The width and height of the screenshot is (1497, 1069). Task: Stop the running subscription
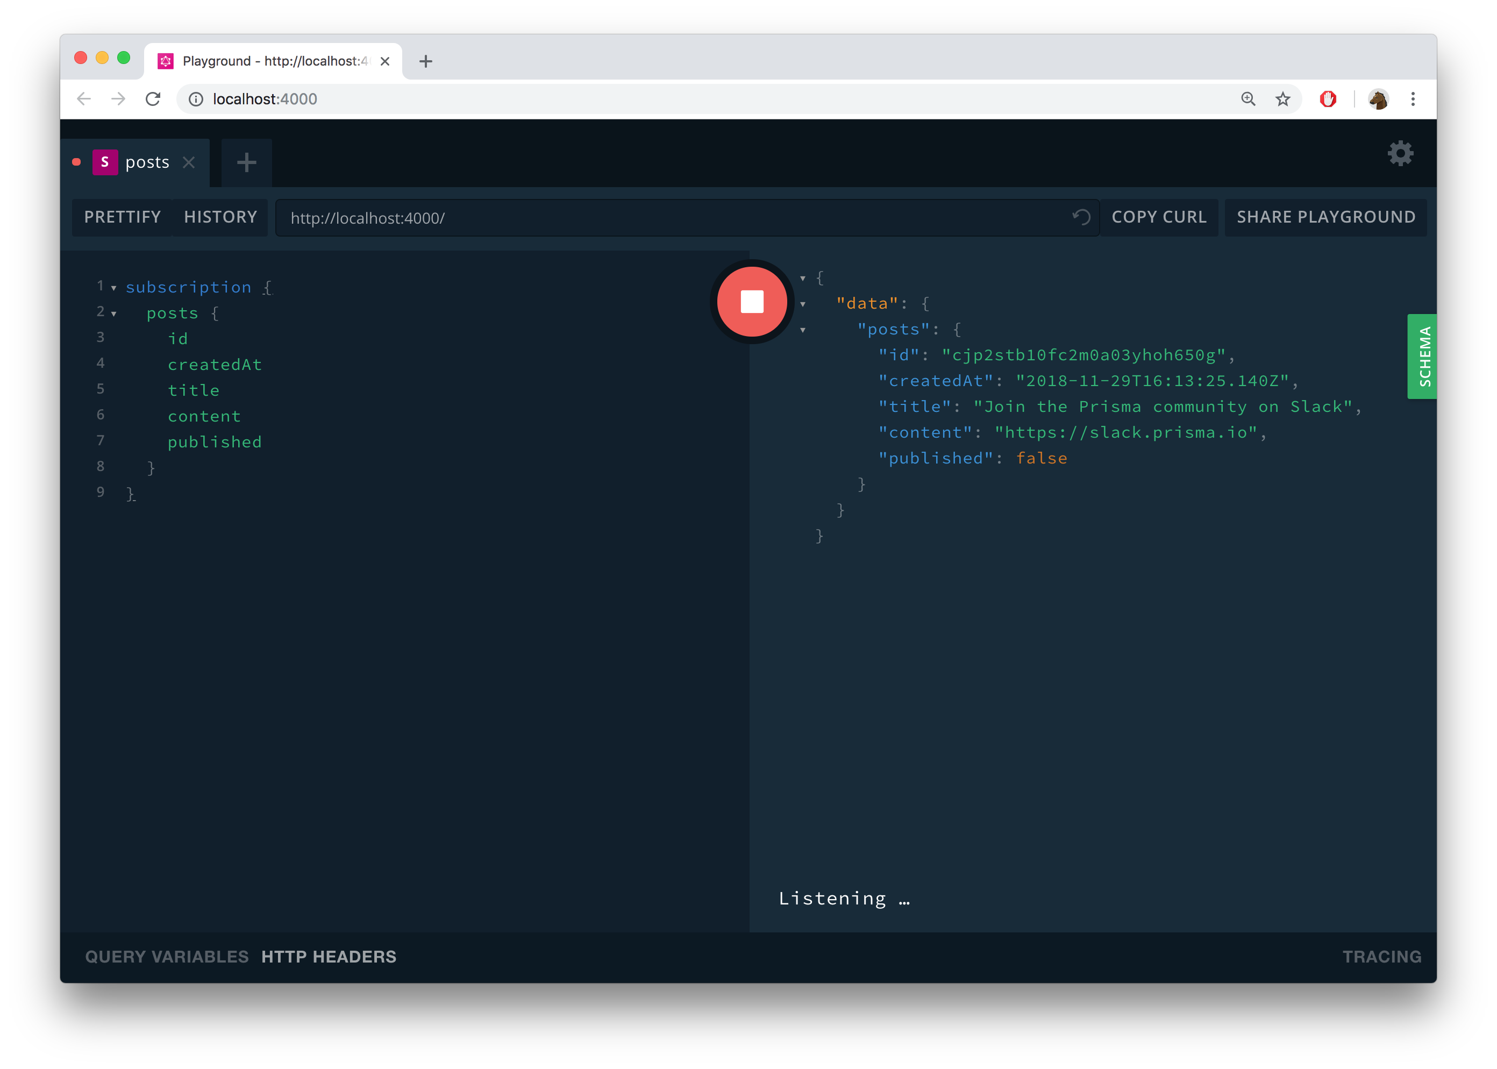752,302
